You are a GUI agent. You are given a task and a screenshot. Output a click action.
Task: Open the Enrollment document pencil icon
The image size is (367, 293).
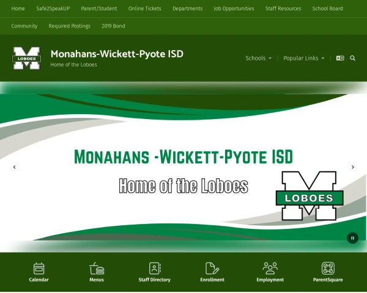click(x=212, y=268)
